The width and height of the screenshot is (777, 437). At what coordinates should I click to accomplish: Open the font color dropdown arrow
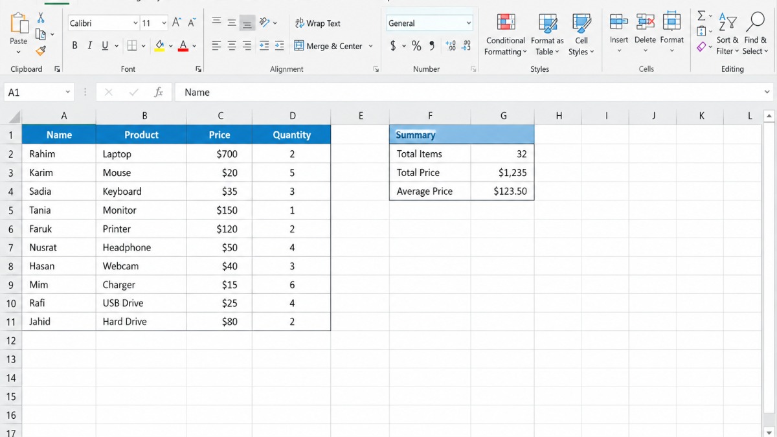pos(194,47)
